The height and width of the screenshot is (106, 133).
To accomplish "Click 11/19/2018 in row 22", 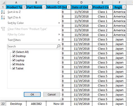I will coord(82,104).
